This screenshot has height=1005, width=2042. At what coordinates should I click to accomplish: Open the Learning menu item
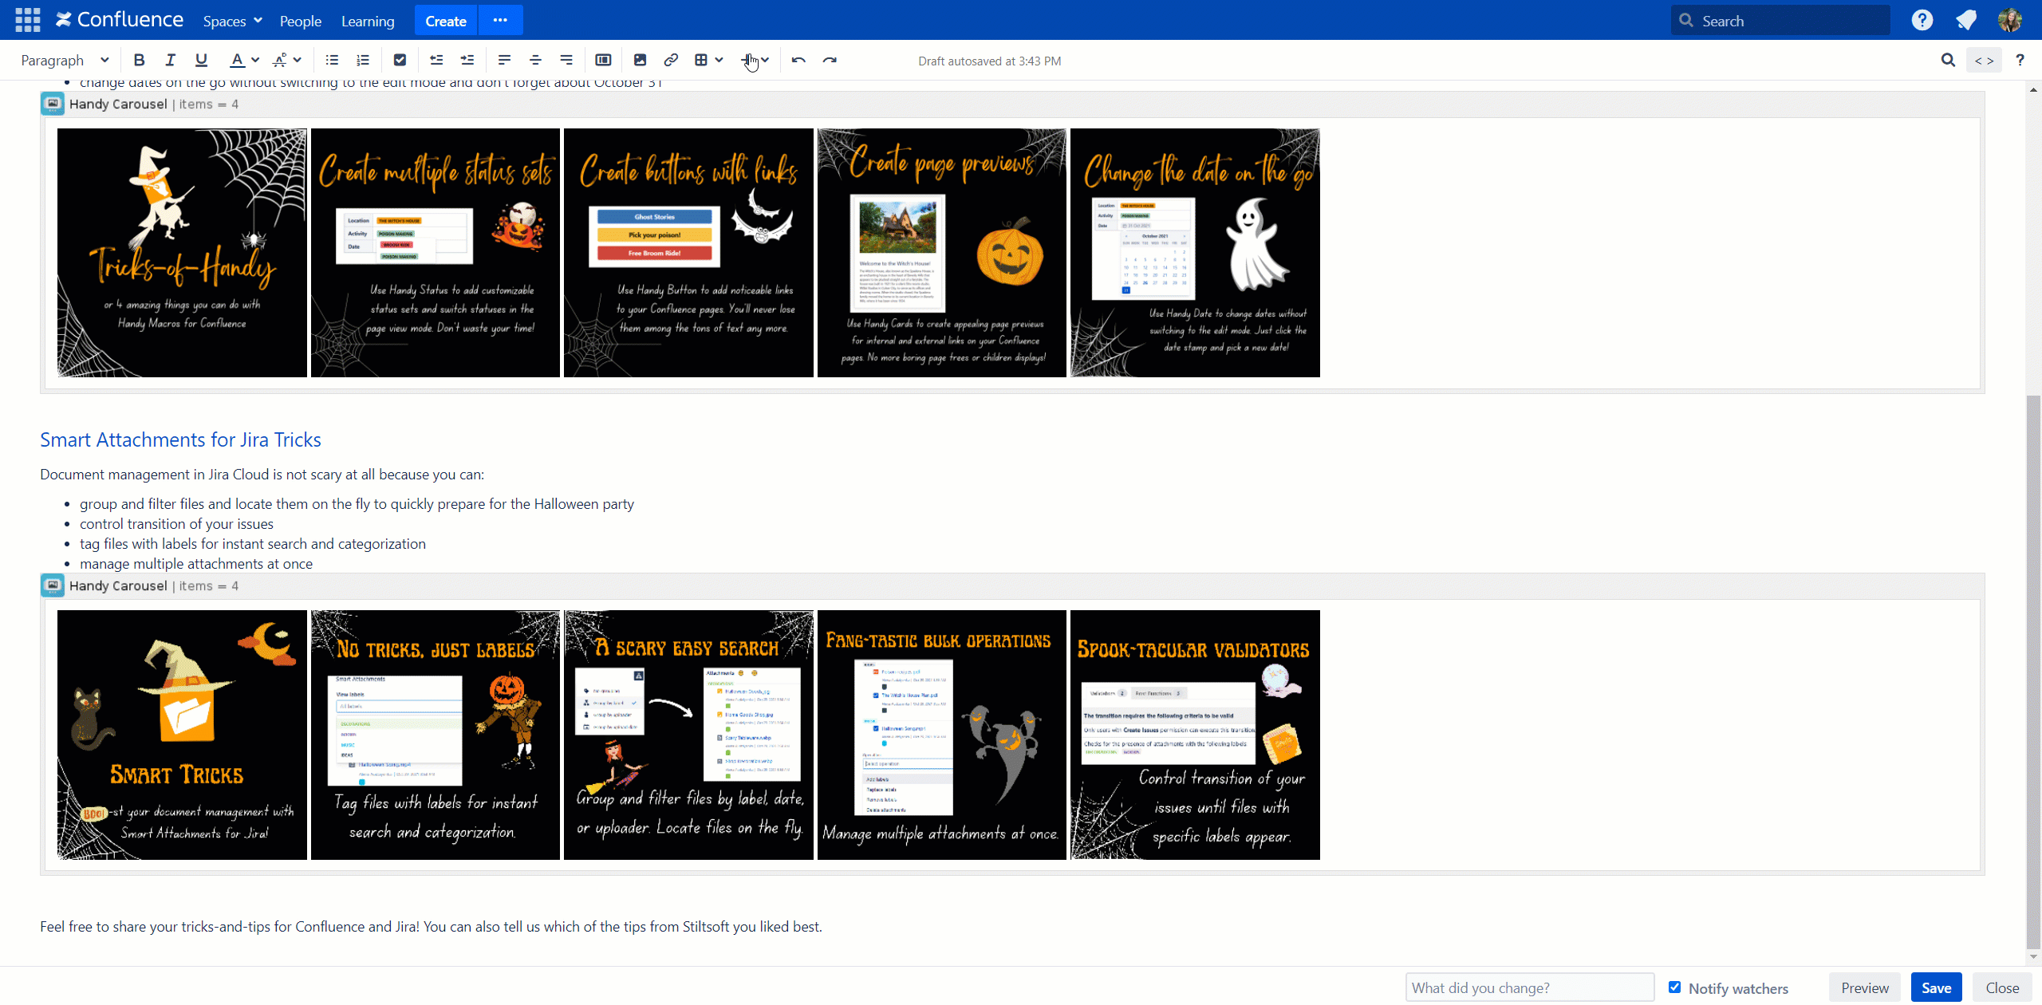pyautogui.click(x=368, y=21)
